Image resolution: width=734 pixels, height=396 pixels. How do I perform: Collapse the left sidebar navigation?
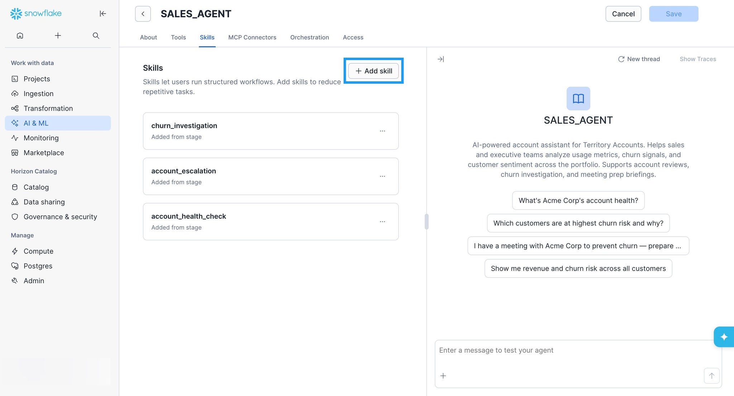103,14
